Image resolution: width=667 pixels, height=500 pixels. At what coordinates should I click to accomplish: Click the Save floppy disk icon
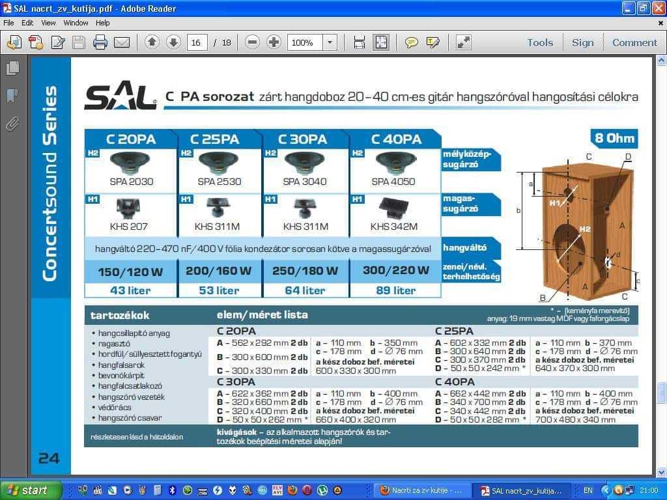pos(79,42)
